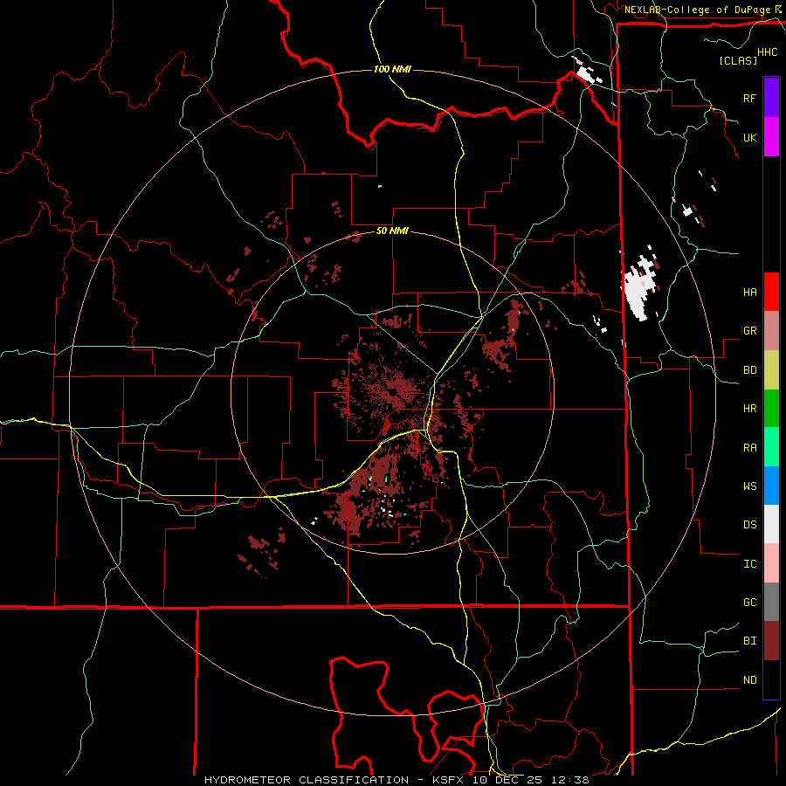Click the HA red legend swatch
786x786 pixels.
click(771, 292)
